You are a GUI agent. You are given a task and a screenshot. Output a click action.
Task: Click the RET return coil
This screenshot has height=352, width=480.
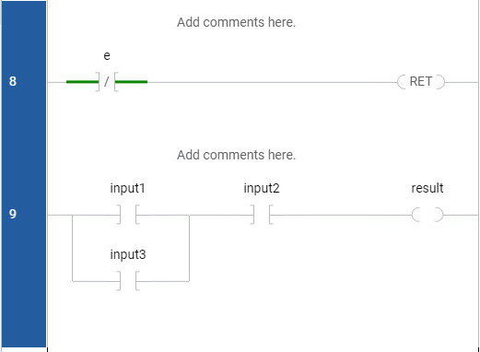pyautogui.click(x=421, y=82)
